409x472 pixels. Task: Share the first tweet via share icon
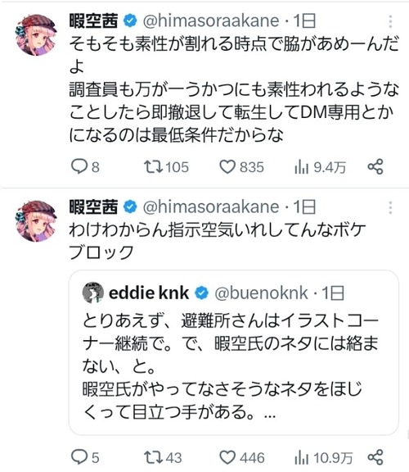pyautogui.click(x=375, y=166)
